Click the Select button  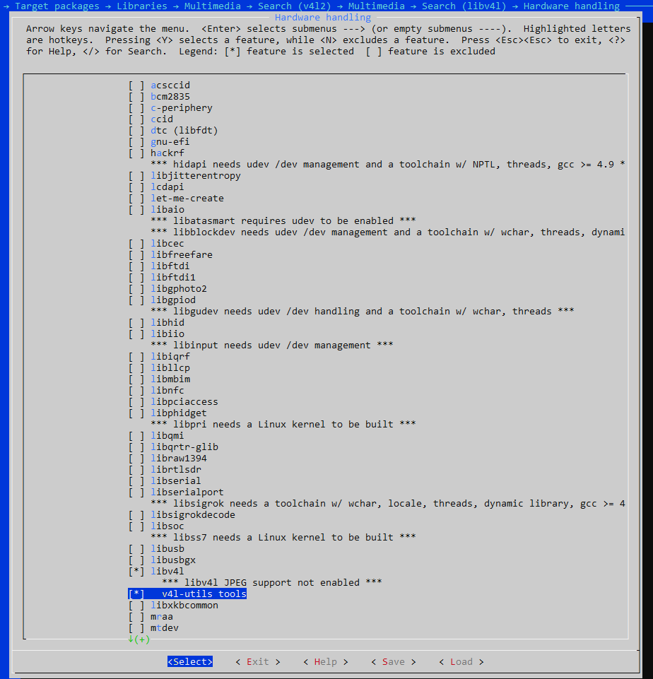click(190, 661)
